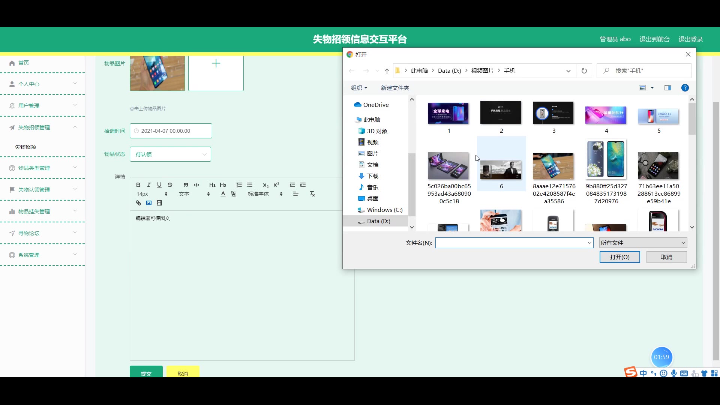Click the insert link icon
The image size is (720, 405).
pyautogui.click(x=138, y=203)
